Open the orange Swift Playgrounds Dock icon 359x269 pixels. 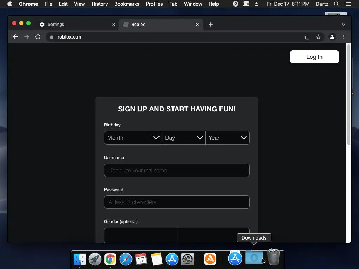(210, 259)
